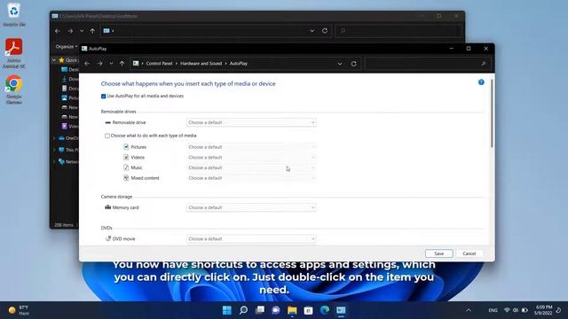Screen dimensions: 568x319
Task: Open the Removable drive default dropdown
Action: 251,122
